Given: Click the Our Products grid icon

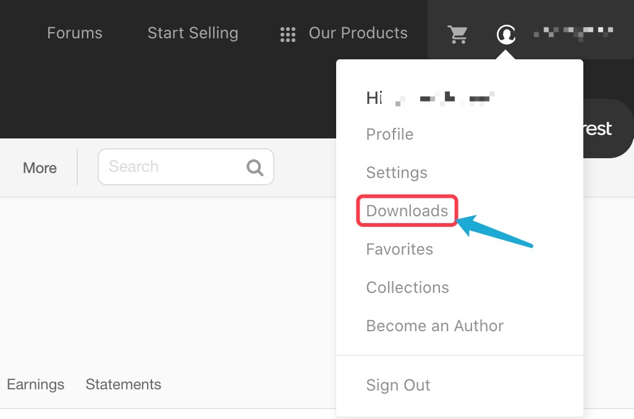Looking at the screenshot, I should tap(288, 35).
